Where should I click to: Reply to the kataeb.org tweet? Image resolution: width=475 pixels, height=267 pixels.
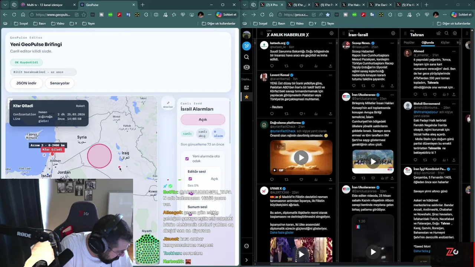272,66
